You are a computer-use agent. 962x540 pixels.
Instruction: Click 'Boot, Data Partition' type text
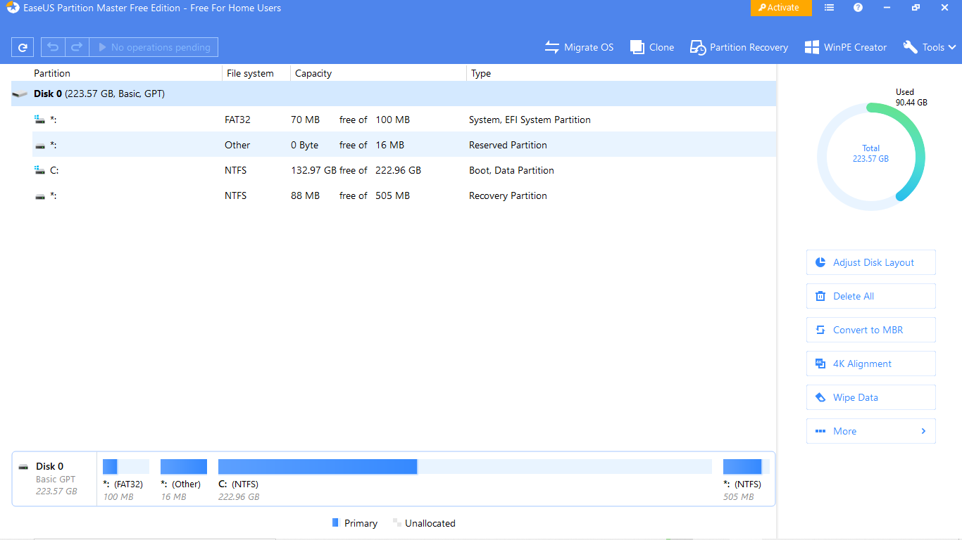point(511,170)
